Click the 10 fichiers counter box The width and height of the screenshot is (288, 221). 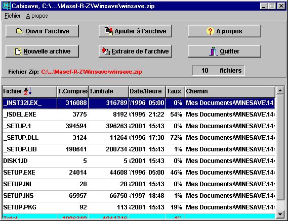(219, 71)
